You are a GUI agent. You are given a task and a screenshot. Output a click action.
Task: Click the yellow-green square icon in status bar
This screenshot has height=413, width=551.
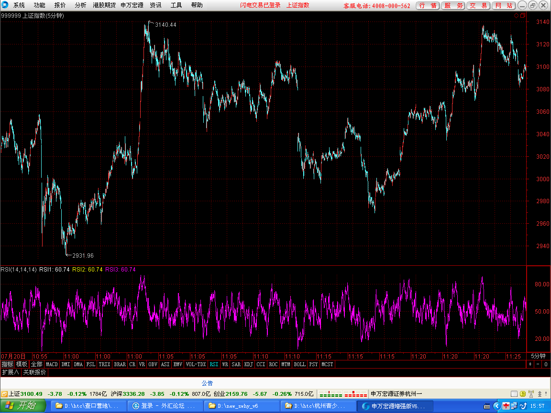click(522, 394)
